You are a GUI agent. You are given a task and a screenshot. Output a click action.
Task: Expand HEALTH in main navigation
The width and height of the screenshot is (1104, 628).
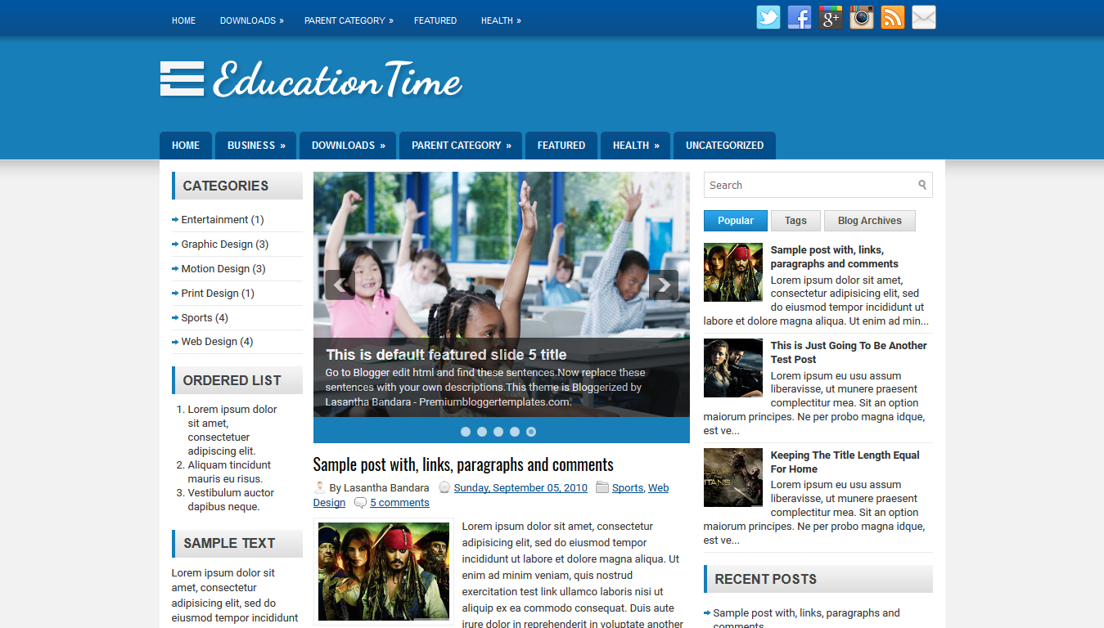tap(635, 146)
